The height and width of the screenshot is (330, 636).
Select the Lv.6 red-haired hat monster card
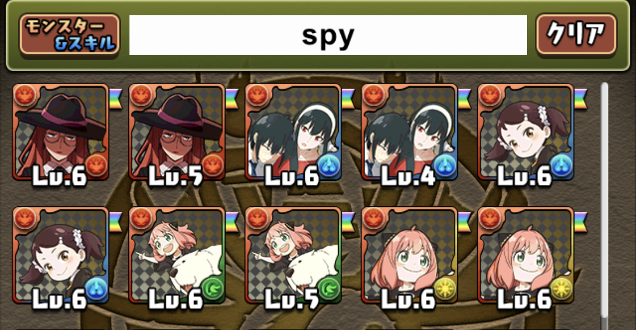(61, 132)
